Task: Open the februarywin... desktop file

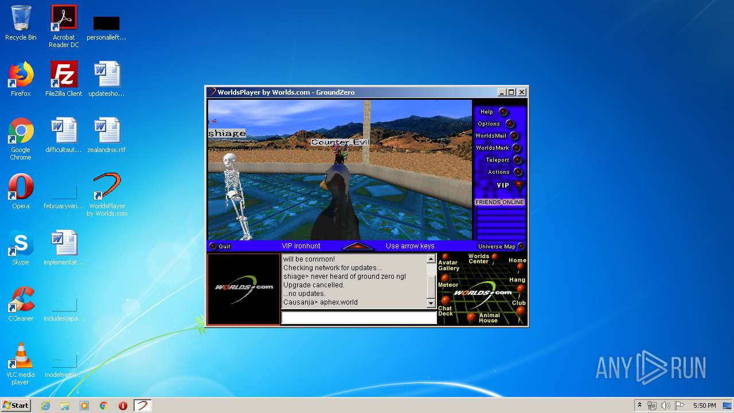Action: (x=64, y=195)
